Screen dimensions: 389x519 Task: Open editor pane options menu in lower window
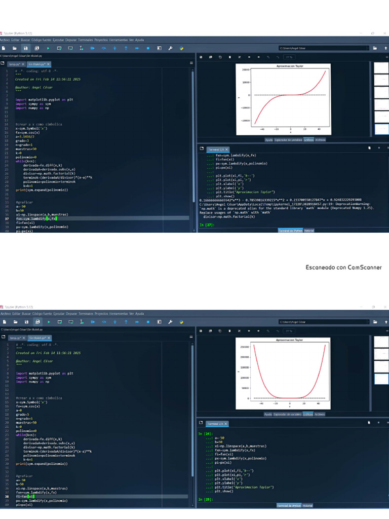pos(191,337)
